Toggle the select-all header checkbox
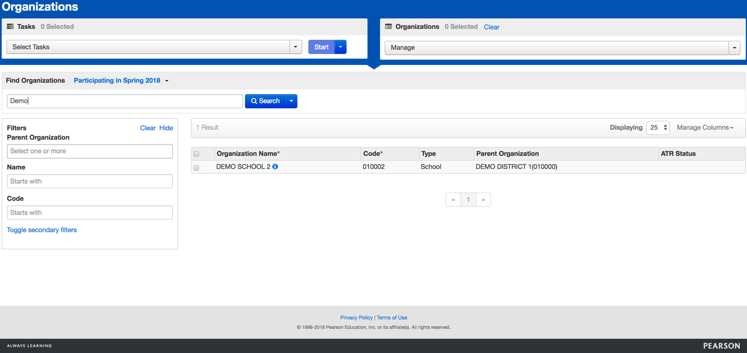 pyautogui.click(x=197, y=154)
